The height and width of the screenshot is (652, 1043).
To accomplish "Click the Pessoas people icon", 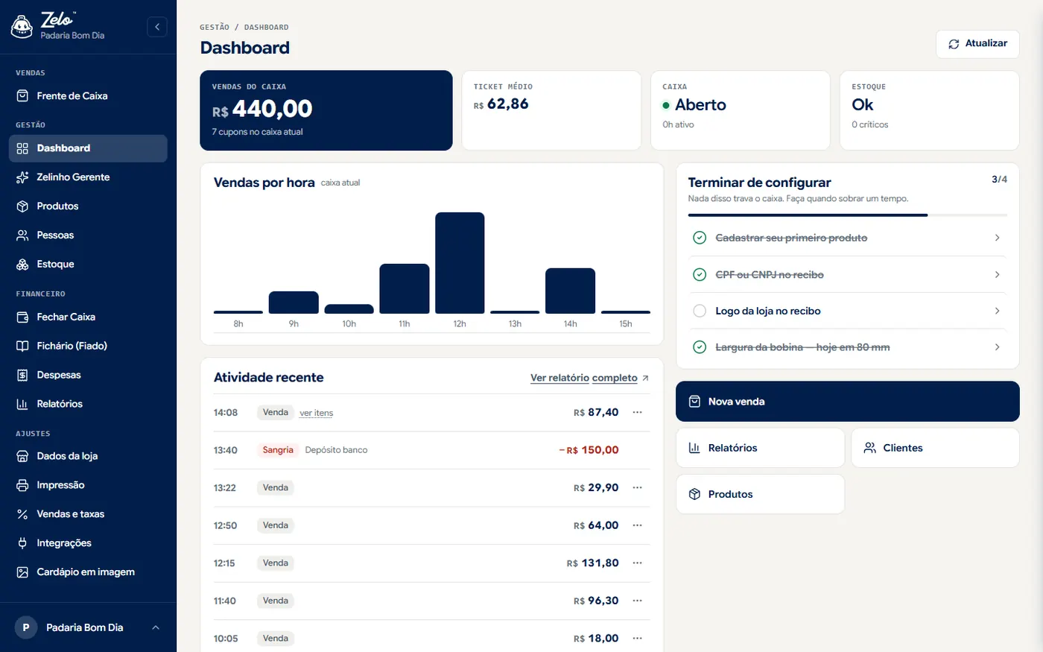I will coord(22,235).
